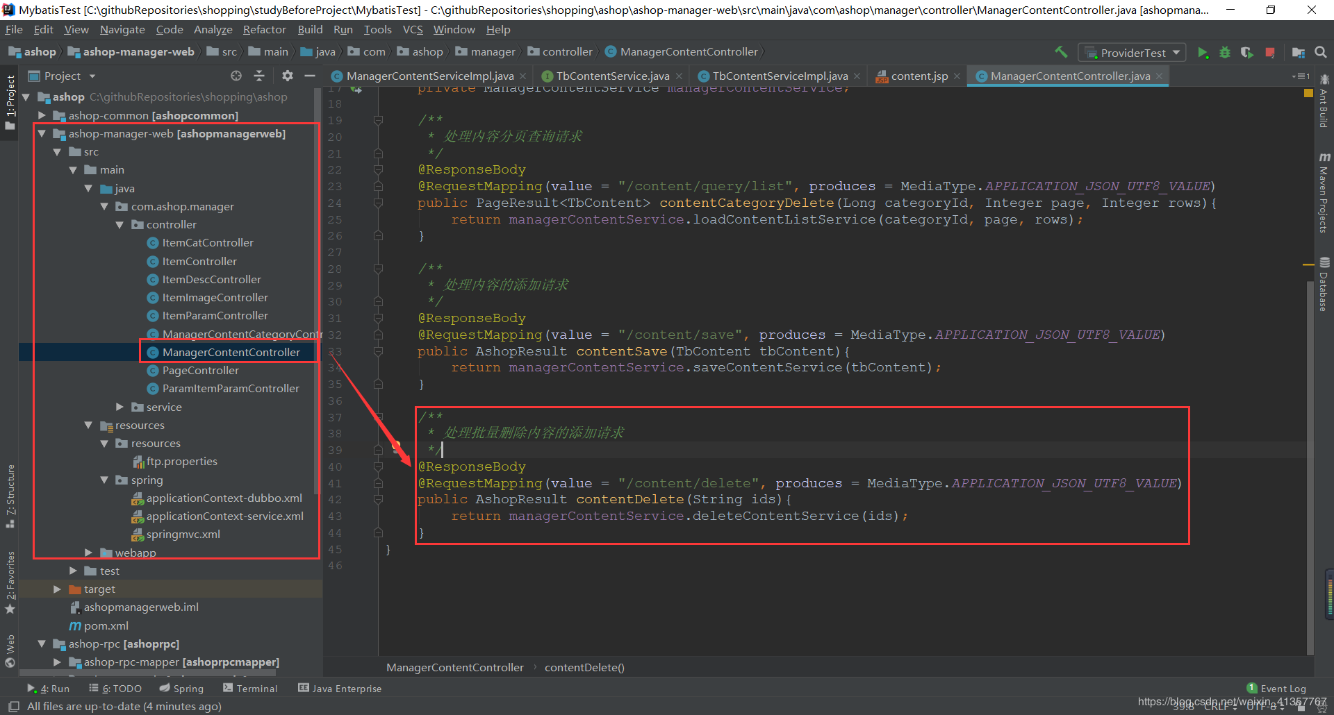The image size is (1334, 715).
Task: Open the VCS menu
Action: click(x=413, y=30)
